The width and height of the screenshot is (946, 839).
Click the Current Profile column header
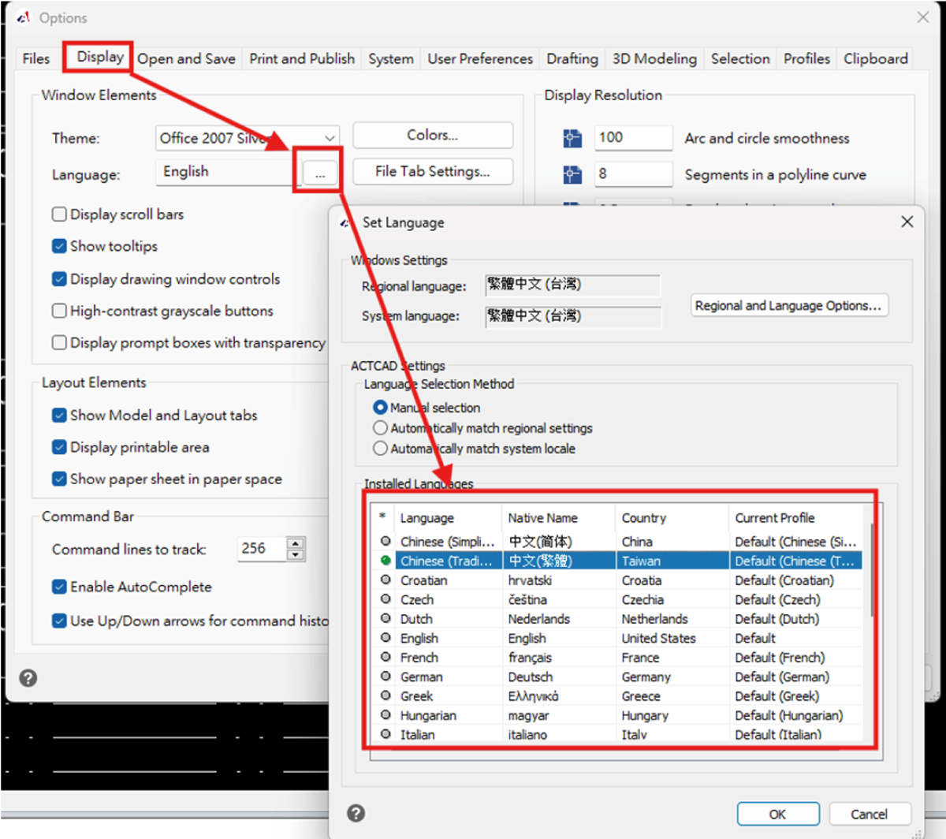pyautogui.click(x=796, y=518)
